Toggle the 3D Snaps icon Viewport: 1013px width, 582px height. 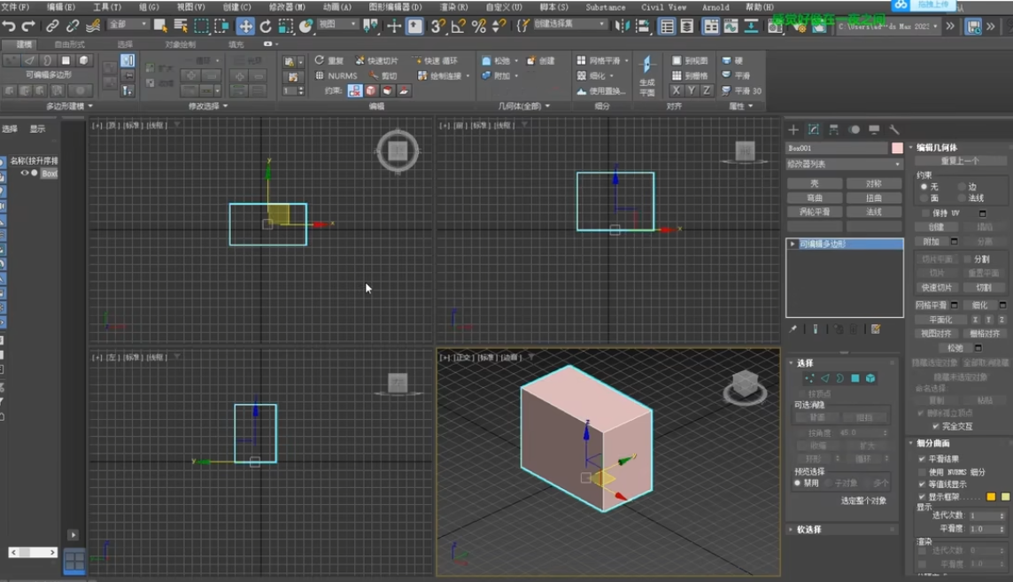pos(437,26)
